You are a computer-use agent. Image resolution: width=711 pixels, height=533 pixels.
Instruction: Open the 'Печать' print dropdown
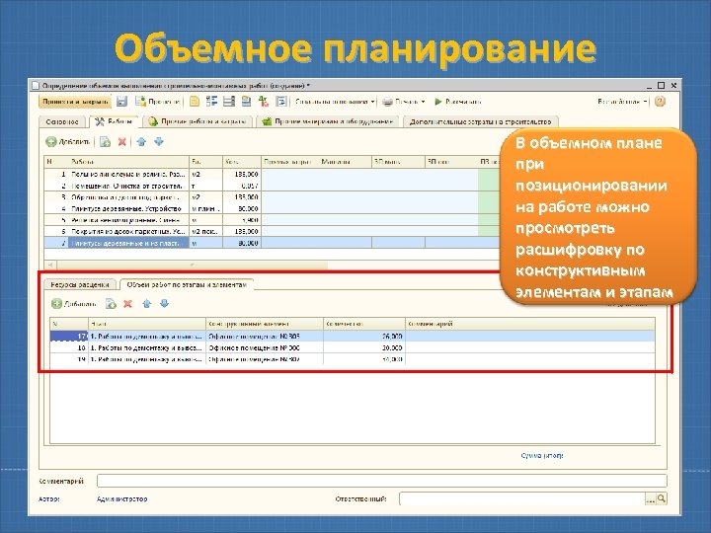pyautogui.click(x=404, y=102)
